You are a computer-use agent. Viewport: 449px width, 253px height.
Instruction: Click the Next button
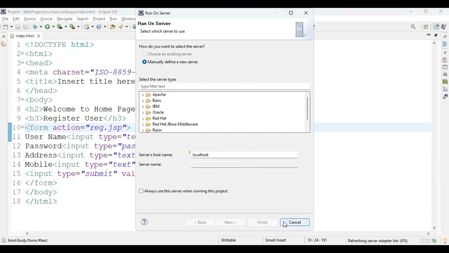[230, 222]
